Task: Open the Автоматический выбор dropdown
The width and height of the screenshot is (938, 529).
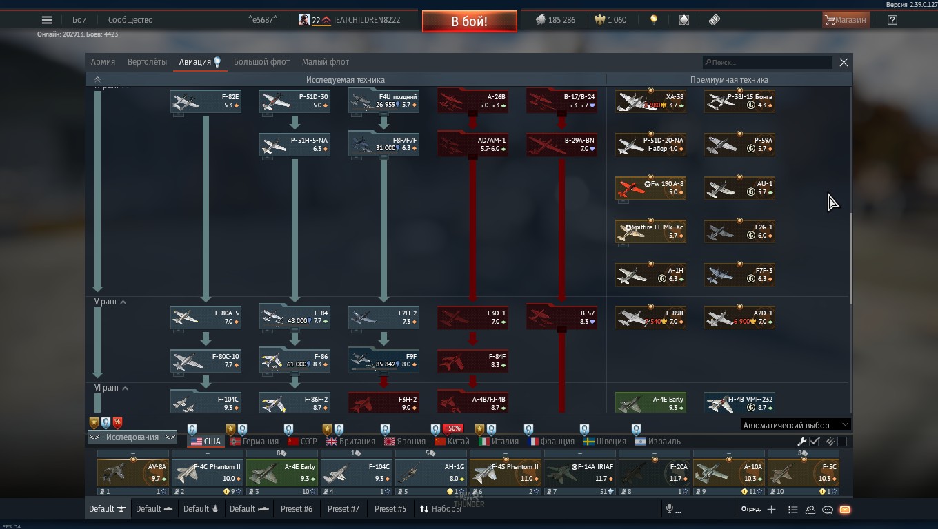Action: tap(795, 425)
